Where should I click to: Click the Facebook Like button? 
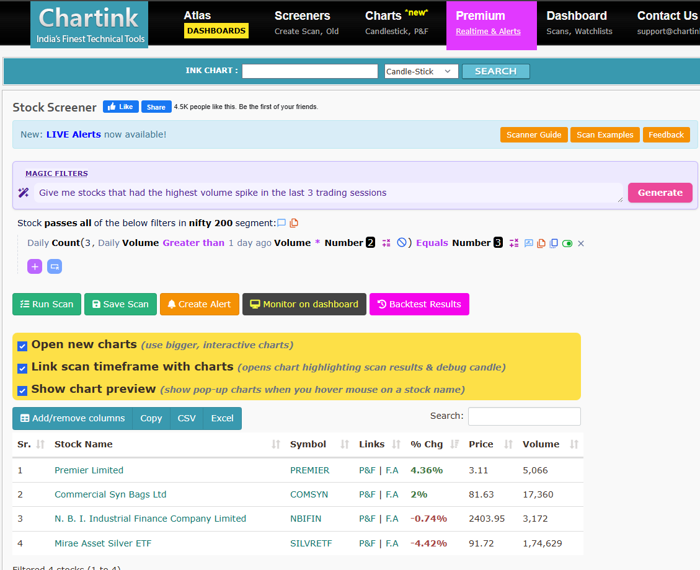[x=120, y=107]
